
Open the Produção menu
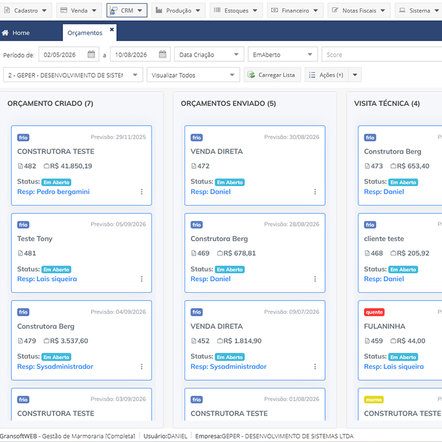(178, 11)
